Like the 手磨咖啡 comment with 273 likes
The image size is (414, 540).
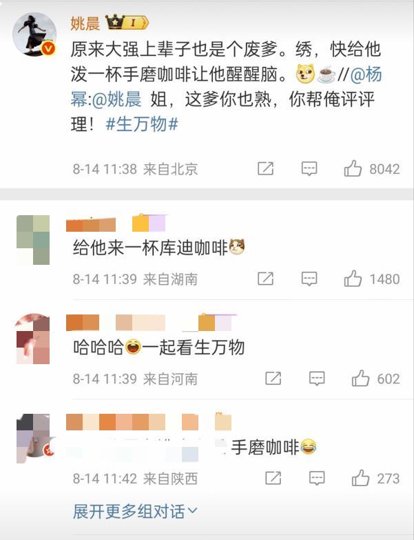(x=361, y=478)
